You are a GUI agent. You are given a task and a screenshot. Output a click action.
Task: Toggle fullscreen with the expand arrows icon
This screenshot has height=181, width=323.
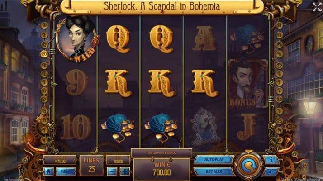(316, 7)
